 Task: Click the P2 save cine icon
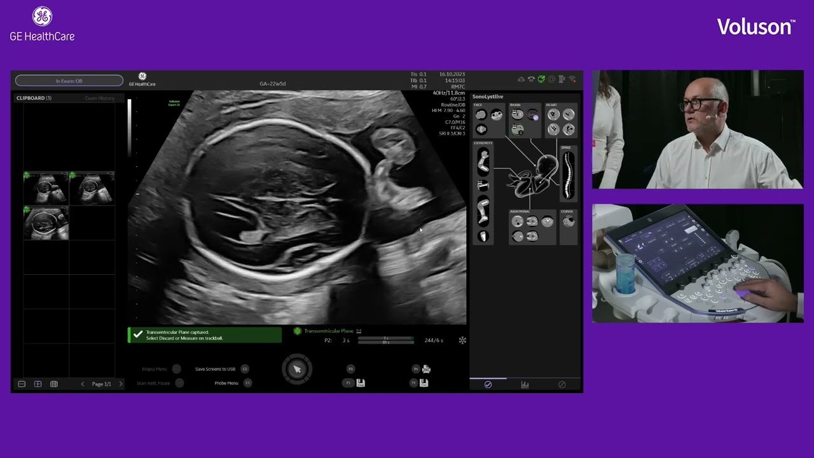point(424,383)
